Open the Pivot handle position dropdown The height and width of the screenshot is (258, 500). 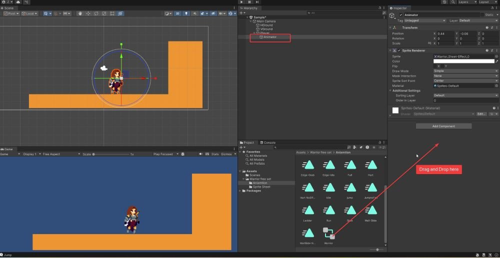click(11, 13)
